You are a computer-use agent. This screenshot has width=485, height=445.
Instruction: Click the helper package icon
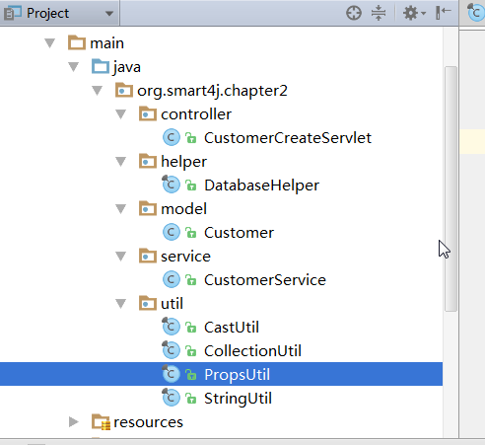[148, 161]
